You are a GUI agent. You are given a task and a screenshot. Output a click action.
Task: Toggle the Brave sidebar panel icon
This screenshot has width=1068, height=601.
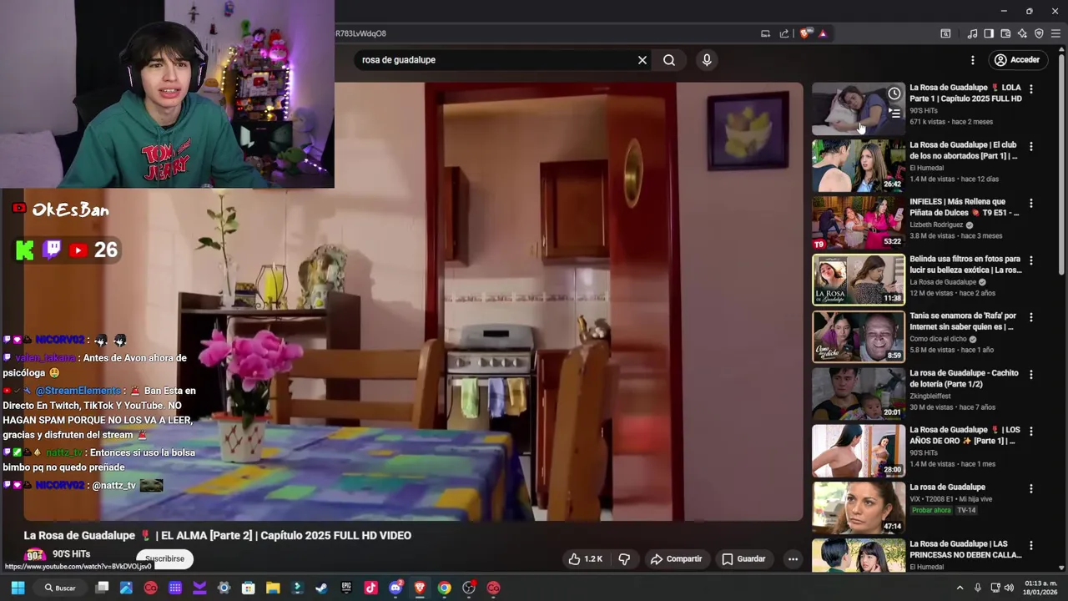(989, 33)
